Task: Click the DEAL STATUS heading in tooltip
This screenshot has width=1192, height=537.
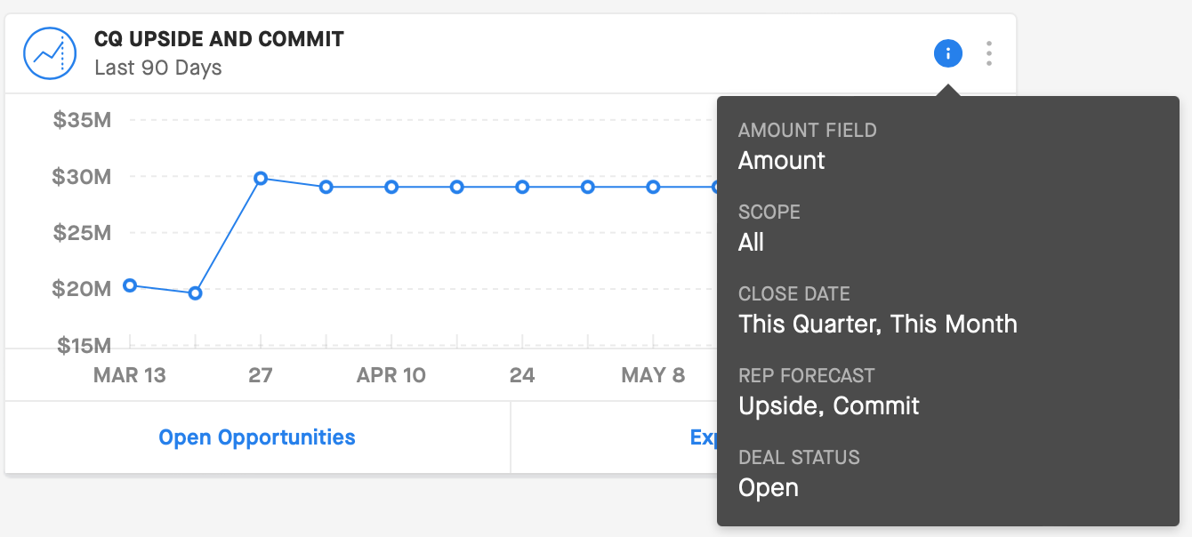Action: click(799, 458)
